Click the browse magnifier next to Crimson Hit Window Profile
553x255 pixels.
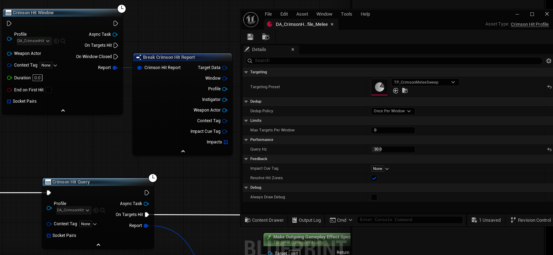pyautogui.click(x=63, y=41)
